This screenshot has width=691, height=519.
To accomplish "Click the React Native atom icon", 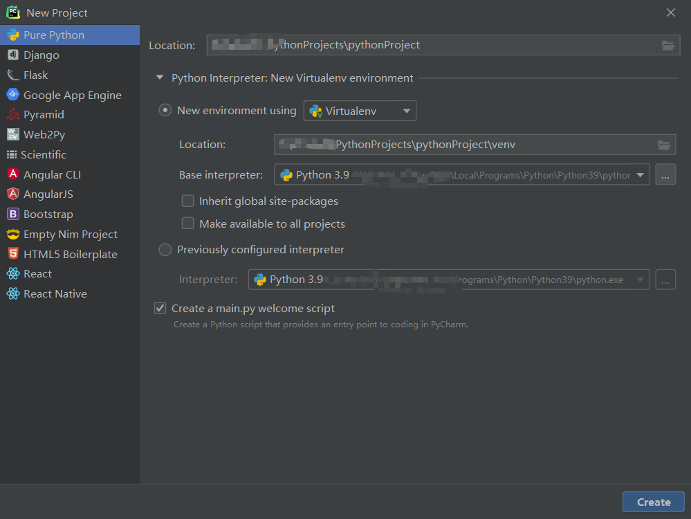I will tap(13, 293).
